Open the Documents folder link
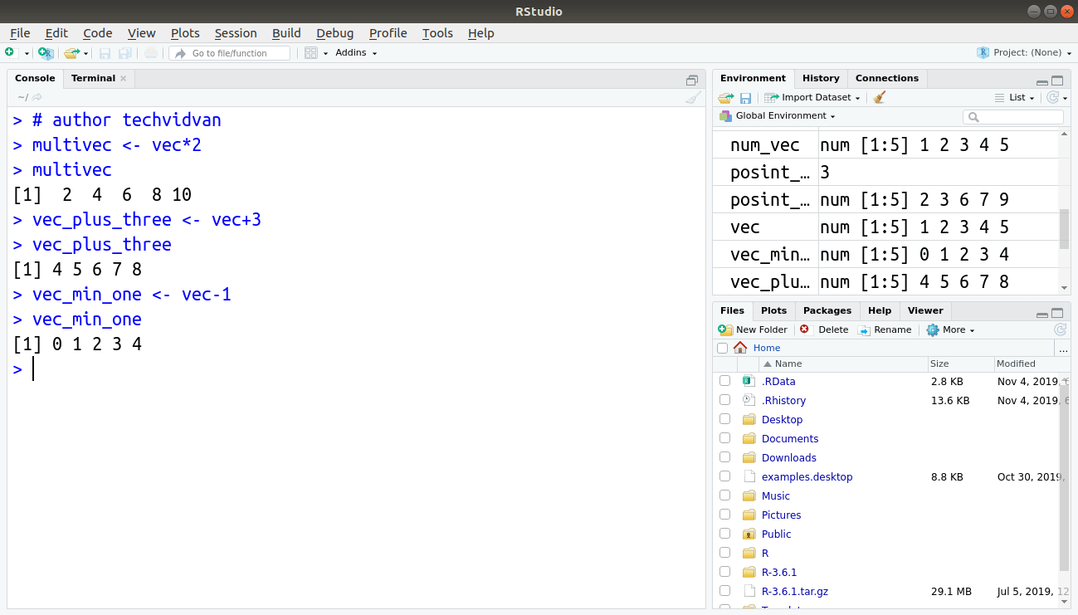This screenshot has height=615, width=1078. (x=790, y=438)
